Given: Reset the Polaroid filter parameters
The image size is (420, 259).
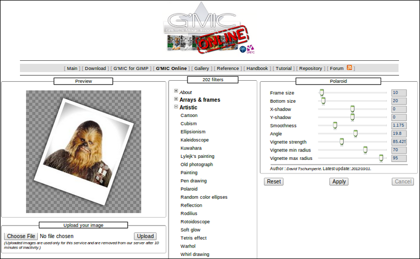Looking at the screenshot, I should pos(274,181).
